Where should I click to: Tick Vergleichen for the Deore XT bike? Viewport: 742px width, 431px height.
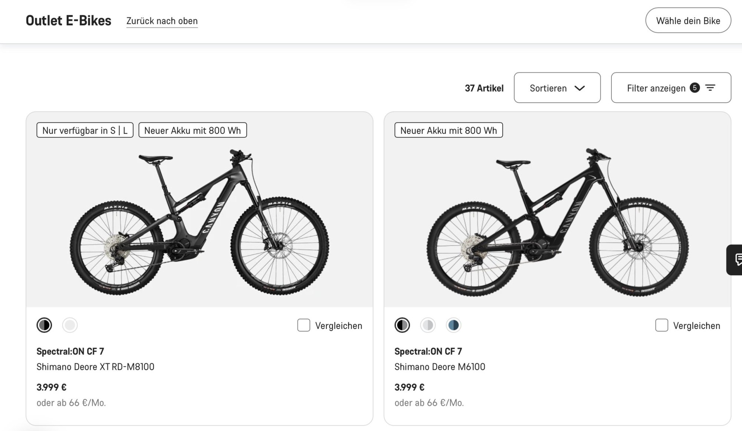(x=304, y=325)
